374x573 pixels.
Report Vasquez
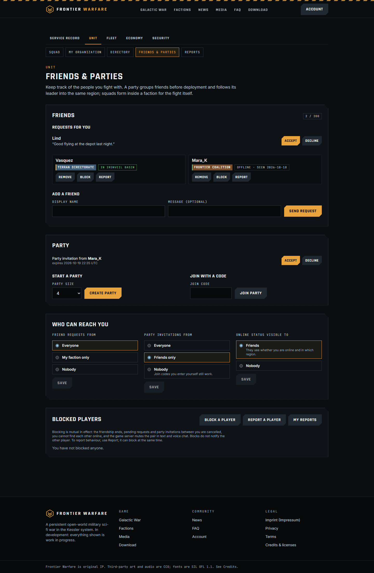point(105,177)
